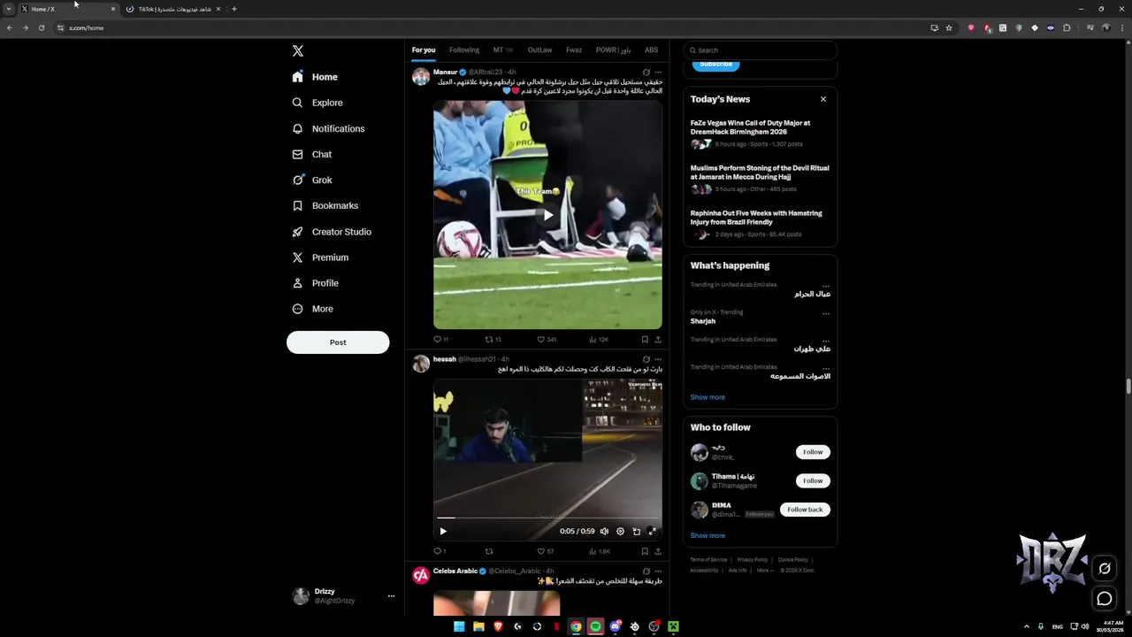Switch to the POWR tab

click(613, 50)
